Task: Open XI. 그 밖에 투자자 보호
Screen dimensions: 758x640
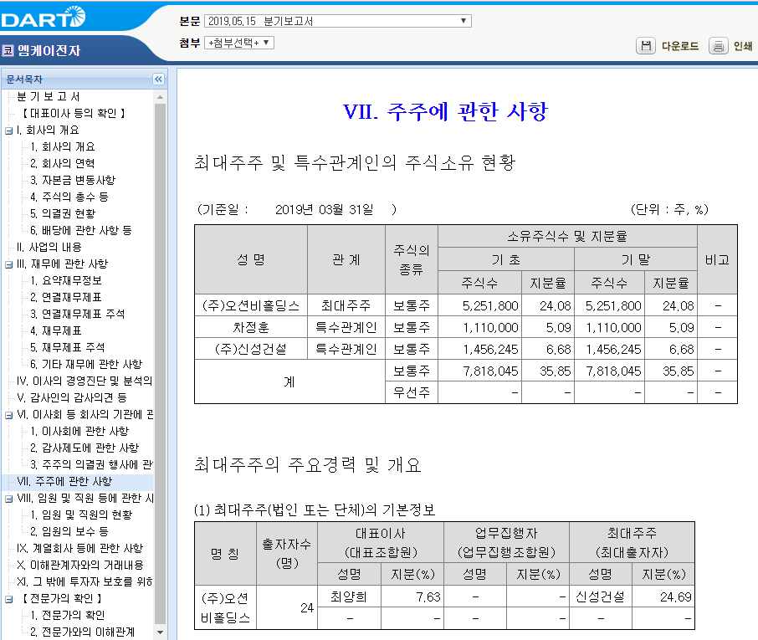Action: 85,581
